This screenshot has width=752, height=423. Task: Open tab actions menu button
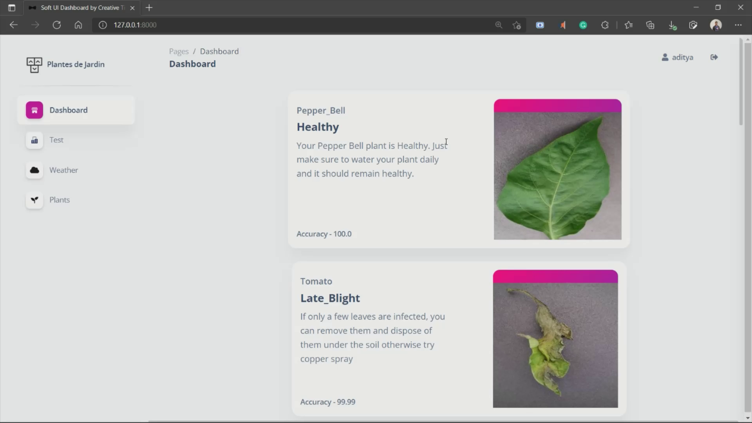[12, 8]
